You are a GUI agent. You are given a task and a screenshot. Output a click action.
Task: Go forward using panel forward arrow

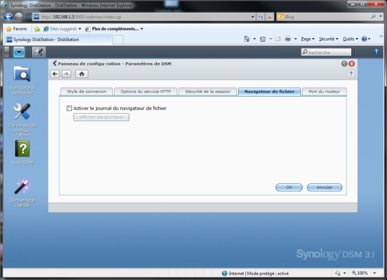(67, 74)
